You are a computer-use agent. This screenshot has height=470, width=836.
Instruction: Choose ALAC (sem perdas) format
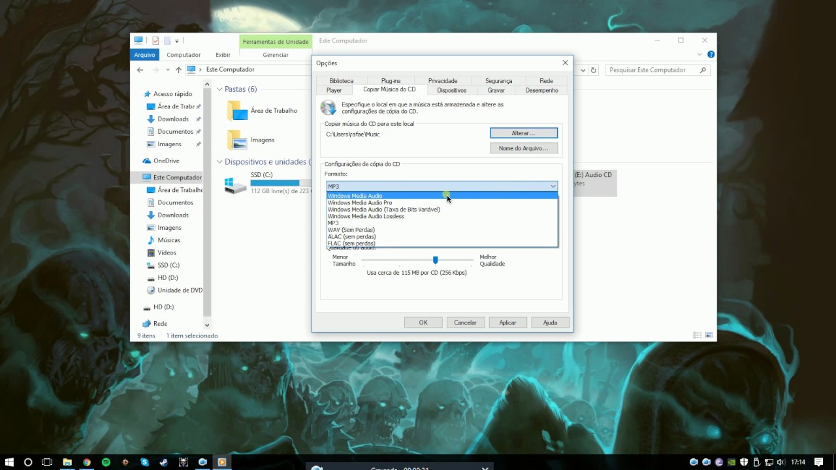[x=442, y=236]
